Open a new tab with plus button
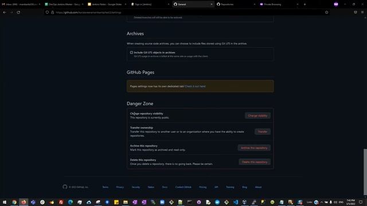Image resolution: width=367 pixels, height=206 pixels. (304, 4)
